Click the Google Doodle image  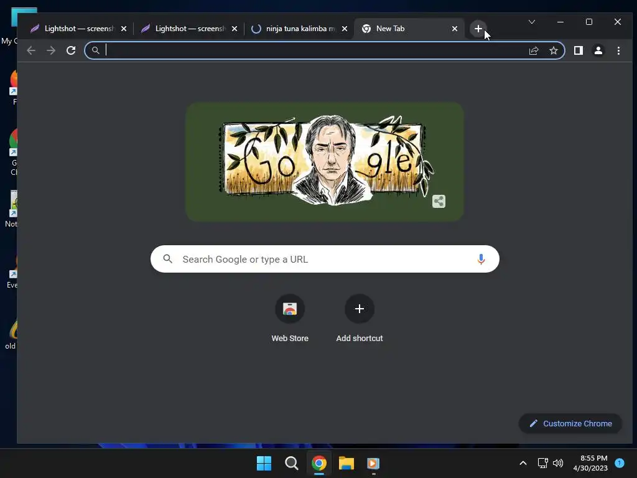pyautogui.click(x=325, y=162)
